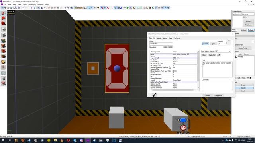The width and height of the screenshot is (255, 143).
Task: Click the property list vertical scrollbar thumb
Action: coord(198,67)
